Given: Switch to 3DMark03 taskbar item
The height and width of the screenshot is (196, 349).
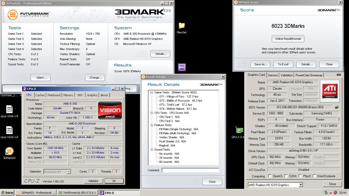Looking at the screenshot, I should (36, 193).
